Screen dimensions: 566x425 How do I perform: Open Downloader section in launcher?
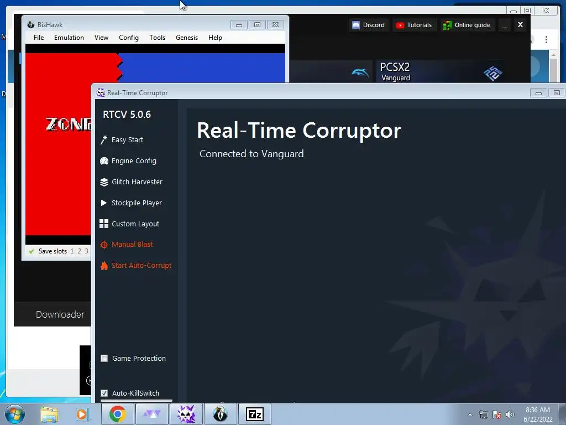tap(60, 314)
